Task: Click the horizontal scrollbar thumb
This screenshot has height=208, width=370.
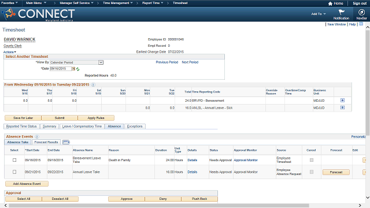Action: point(159,206)
